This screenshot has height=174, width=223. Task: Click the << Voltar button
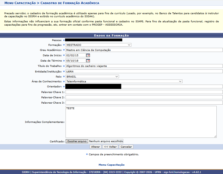(110, 147)
